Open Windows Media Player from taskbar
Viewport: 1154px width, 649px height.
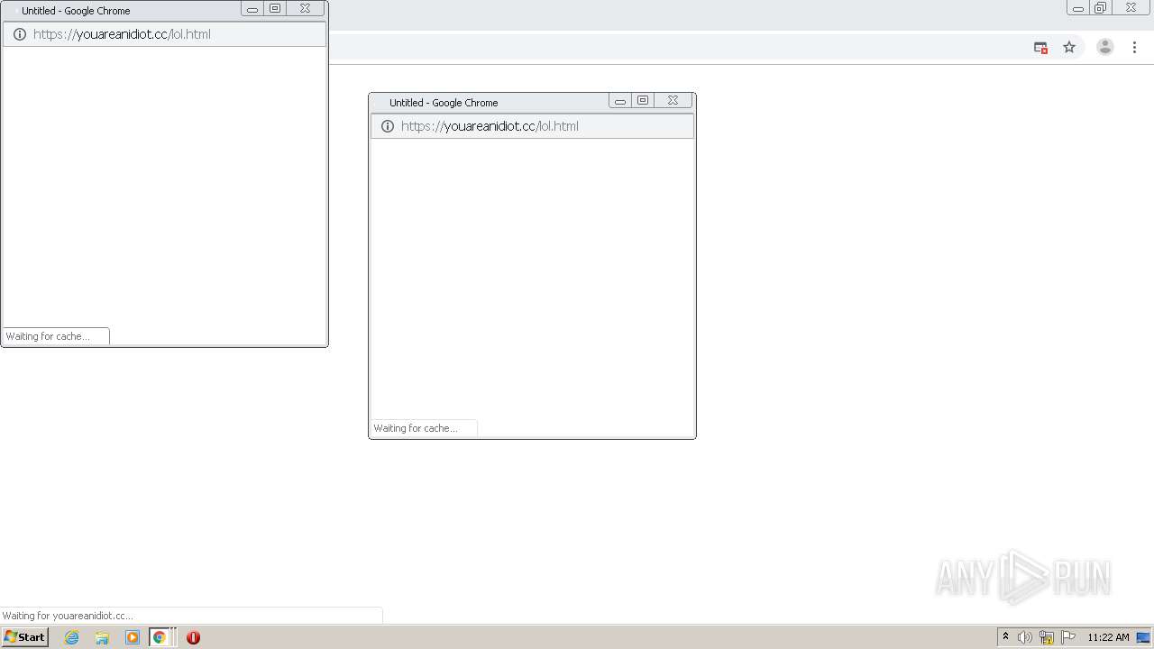coord(133,637)
